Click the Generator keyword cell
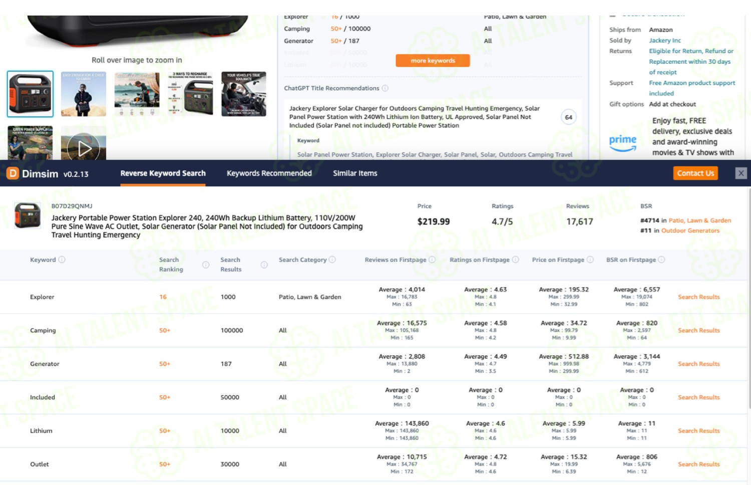The width and height of the screenshot is (751, 501). [45, 364]
